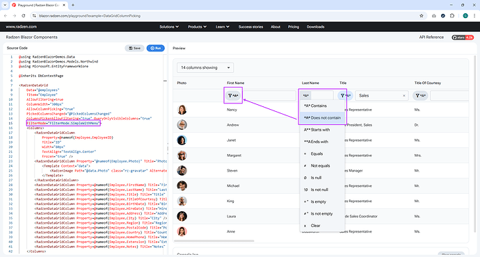Choose Is not empty filter operator
The width and height of the screenshot is (480, 257).
coord(322,214)
